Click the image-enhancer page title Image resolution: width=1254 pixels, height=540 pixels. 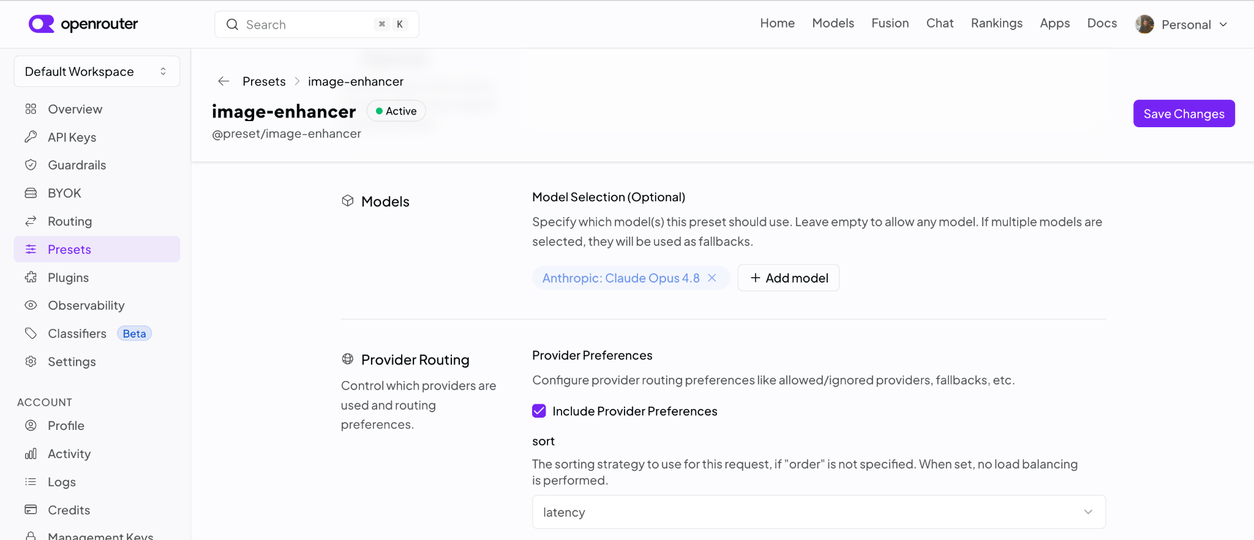point(283,111)
